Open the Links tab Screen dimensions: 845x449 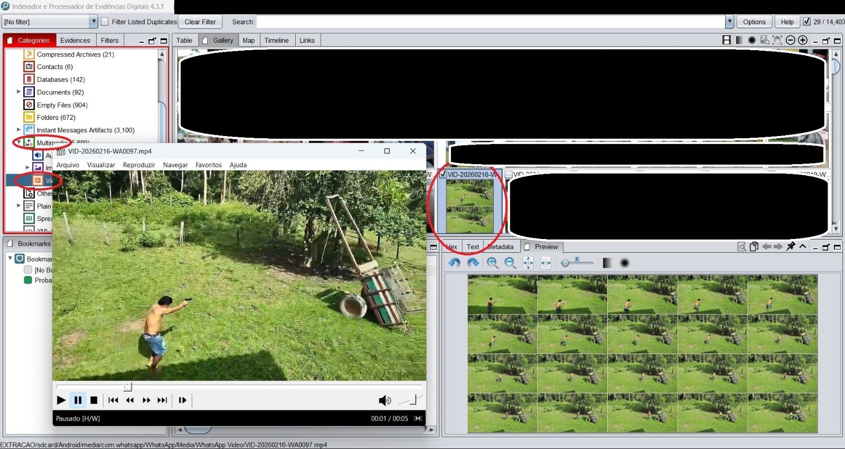[307, 40]
